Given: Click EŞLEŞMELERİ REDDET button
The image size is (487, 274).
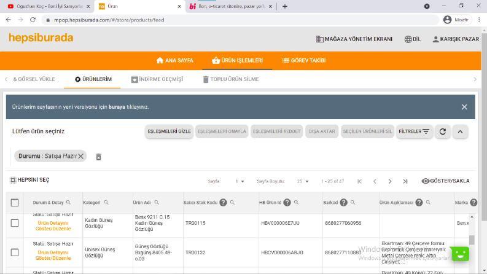Looking at the screenshot, I should 276,131.
